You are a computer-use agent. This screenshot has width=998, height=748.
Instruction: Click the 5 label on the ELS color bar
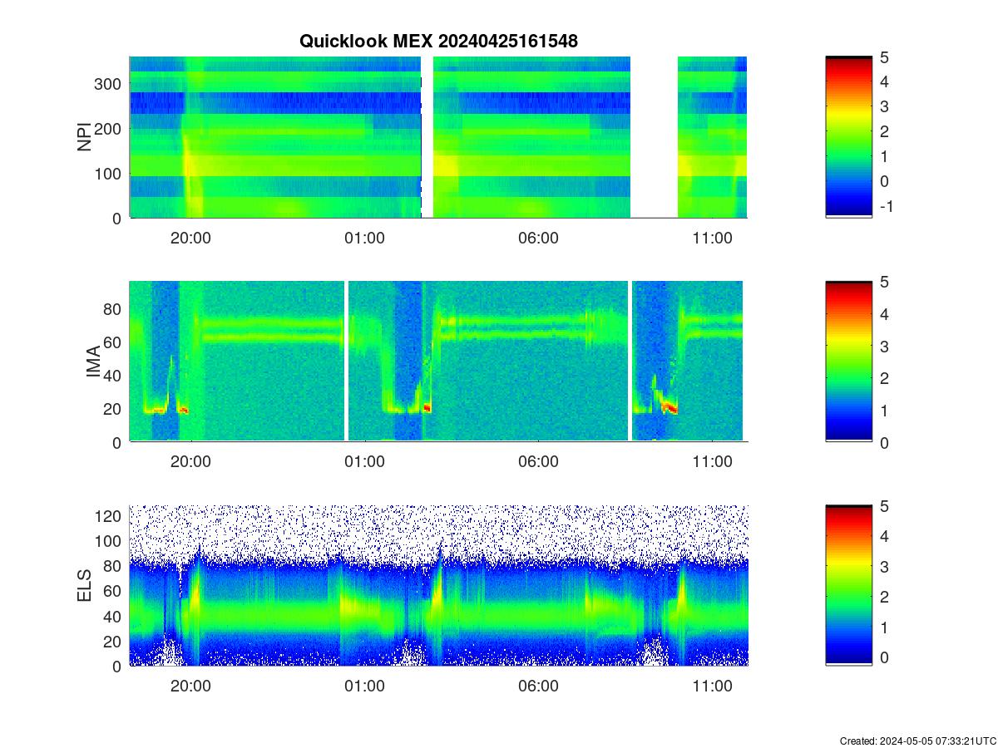tap(882, 506)
